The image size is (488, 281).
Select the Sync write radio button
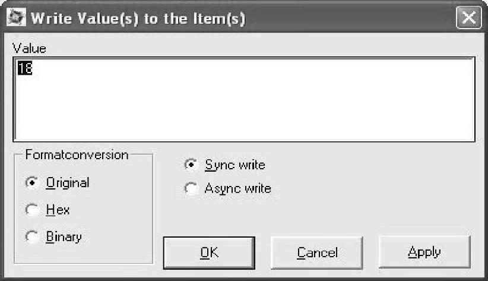[x=191, y=165]
